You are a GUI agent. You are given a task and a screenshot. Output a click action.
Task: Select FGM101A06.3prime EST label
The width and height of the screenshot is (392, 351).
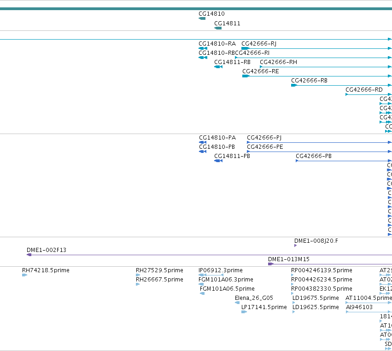click(x=226, y=280)
